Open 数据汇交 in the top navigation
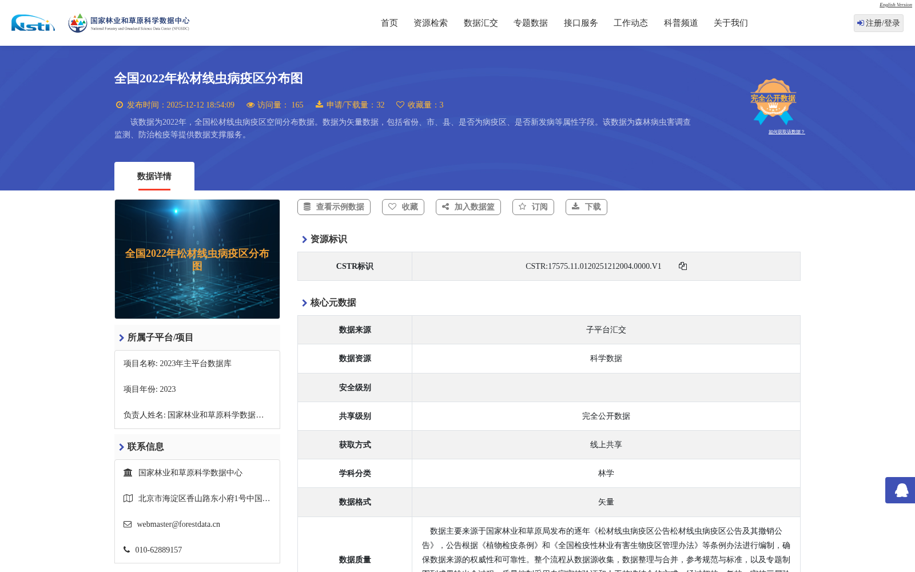Screen dimensions: 915x572 pyautogui.click(x=481, y=23)
